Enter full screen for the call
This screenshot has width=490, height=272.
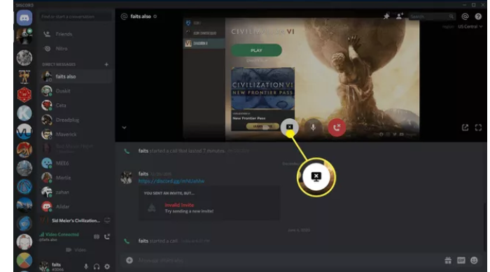[478, 127]
